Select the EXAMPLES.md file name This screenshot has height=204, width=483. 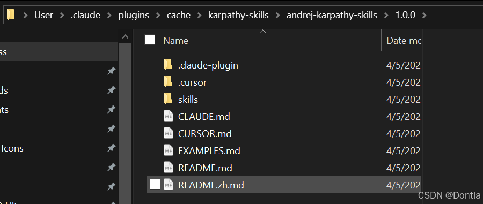[209, 151]
